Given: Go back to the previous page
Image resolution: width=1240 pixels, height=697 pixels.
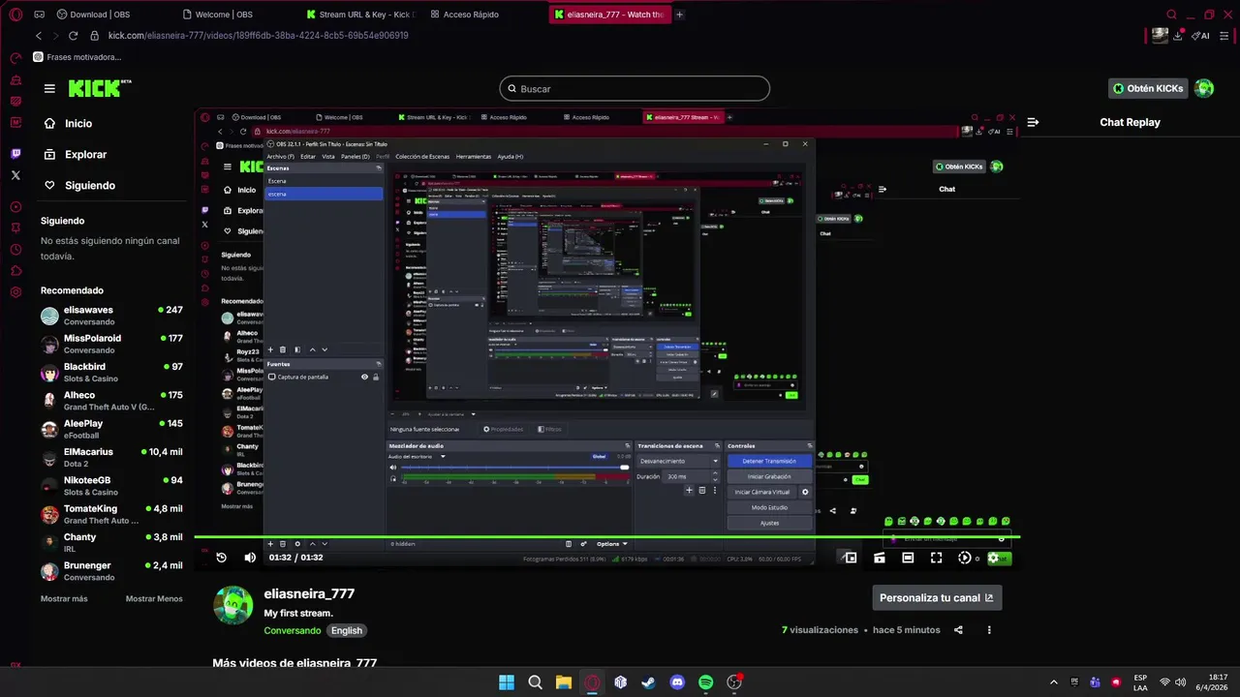Looking at the screenshot, I should pos(39,36).
